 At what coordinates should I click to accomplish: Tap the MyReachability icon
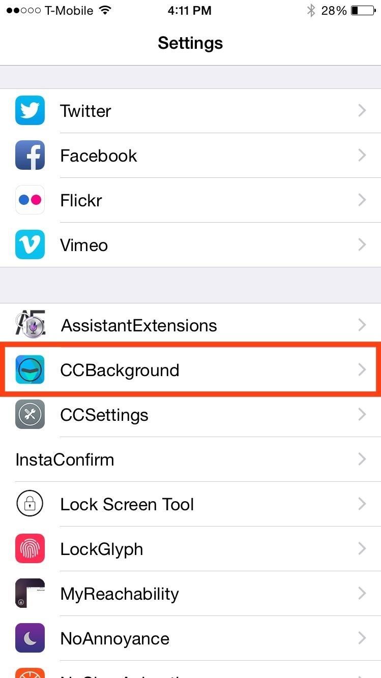coord(30,593)
